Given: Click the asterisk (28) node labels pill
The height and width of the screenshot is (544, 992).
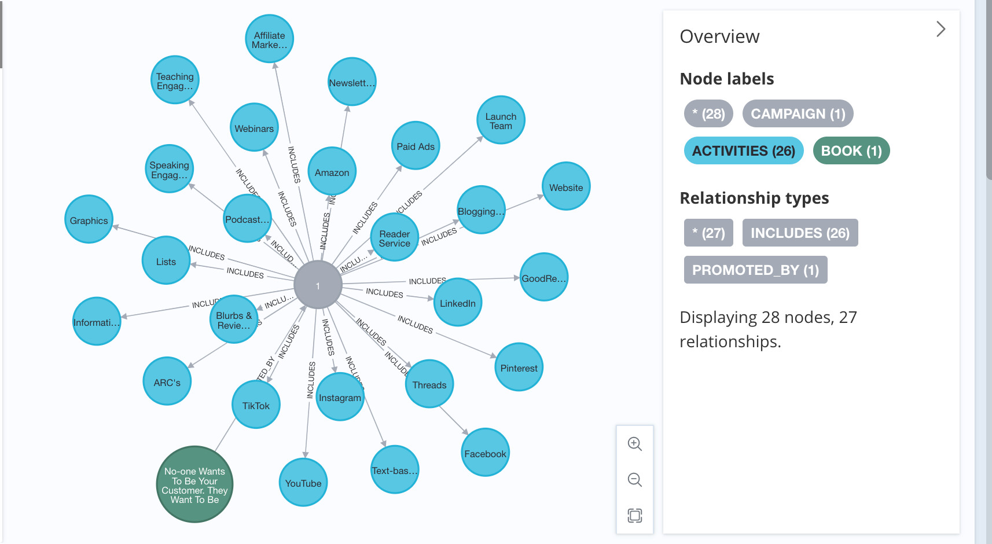Looking at the screenshot, I should (x=708, y=113).
